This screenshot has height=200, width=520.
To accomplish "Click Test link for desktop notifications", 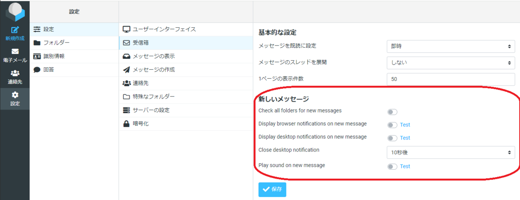I will (405, 138).
